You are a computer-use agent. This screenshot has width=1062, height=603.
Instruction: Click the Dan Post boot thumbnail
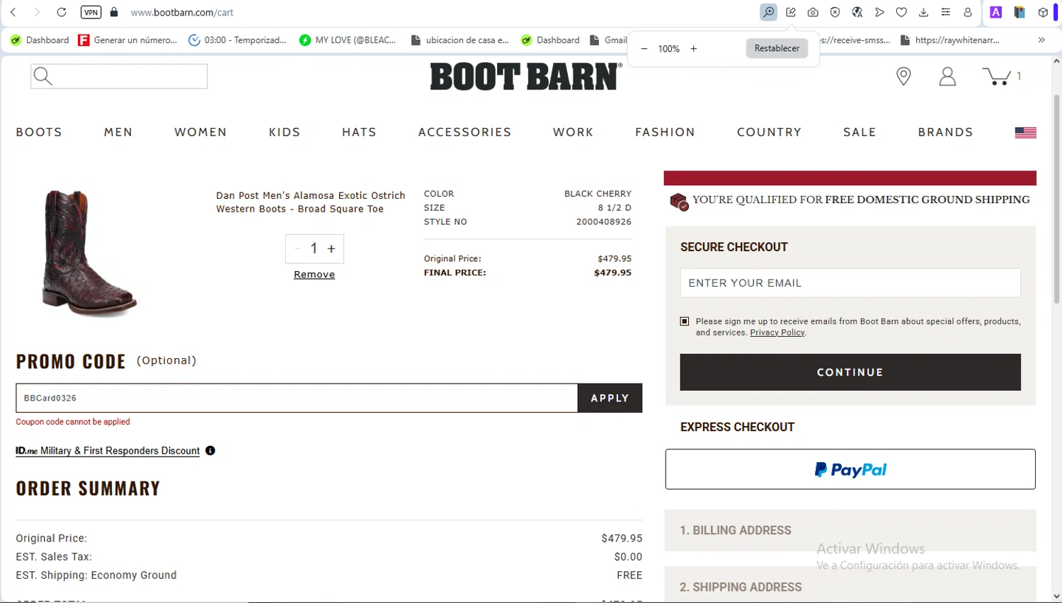[88, 253]
